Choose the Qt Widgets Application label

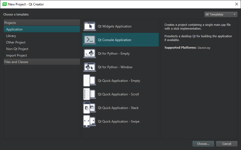[115, 26]
